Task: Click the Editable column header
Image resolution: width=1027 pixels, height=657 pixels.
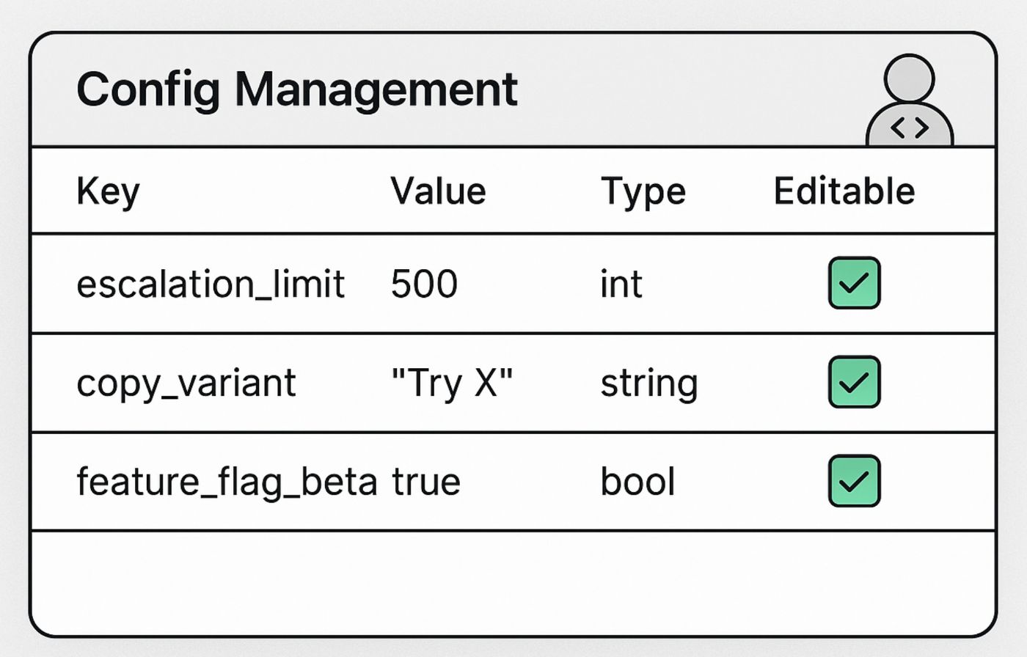Action: [x=844, y=191]
